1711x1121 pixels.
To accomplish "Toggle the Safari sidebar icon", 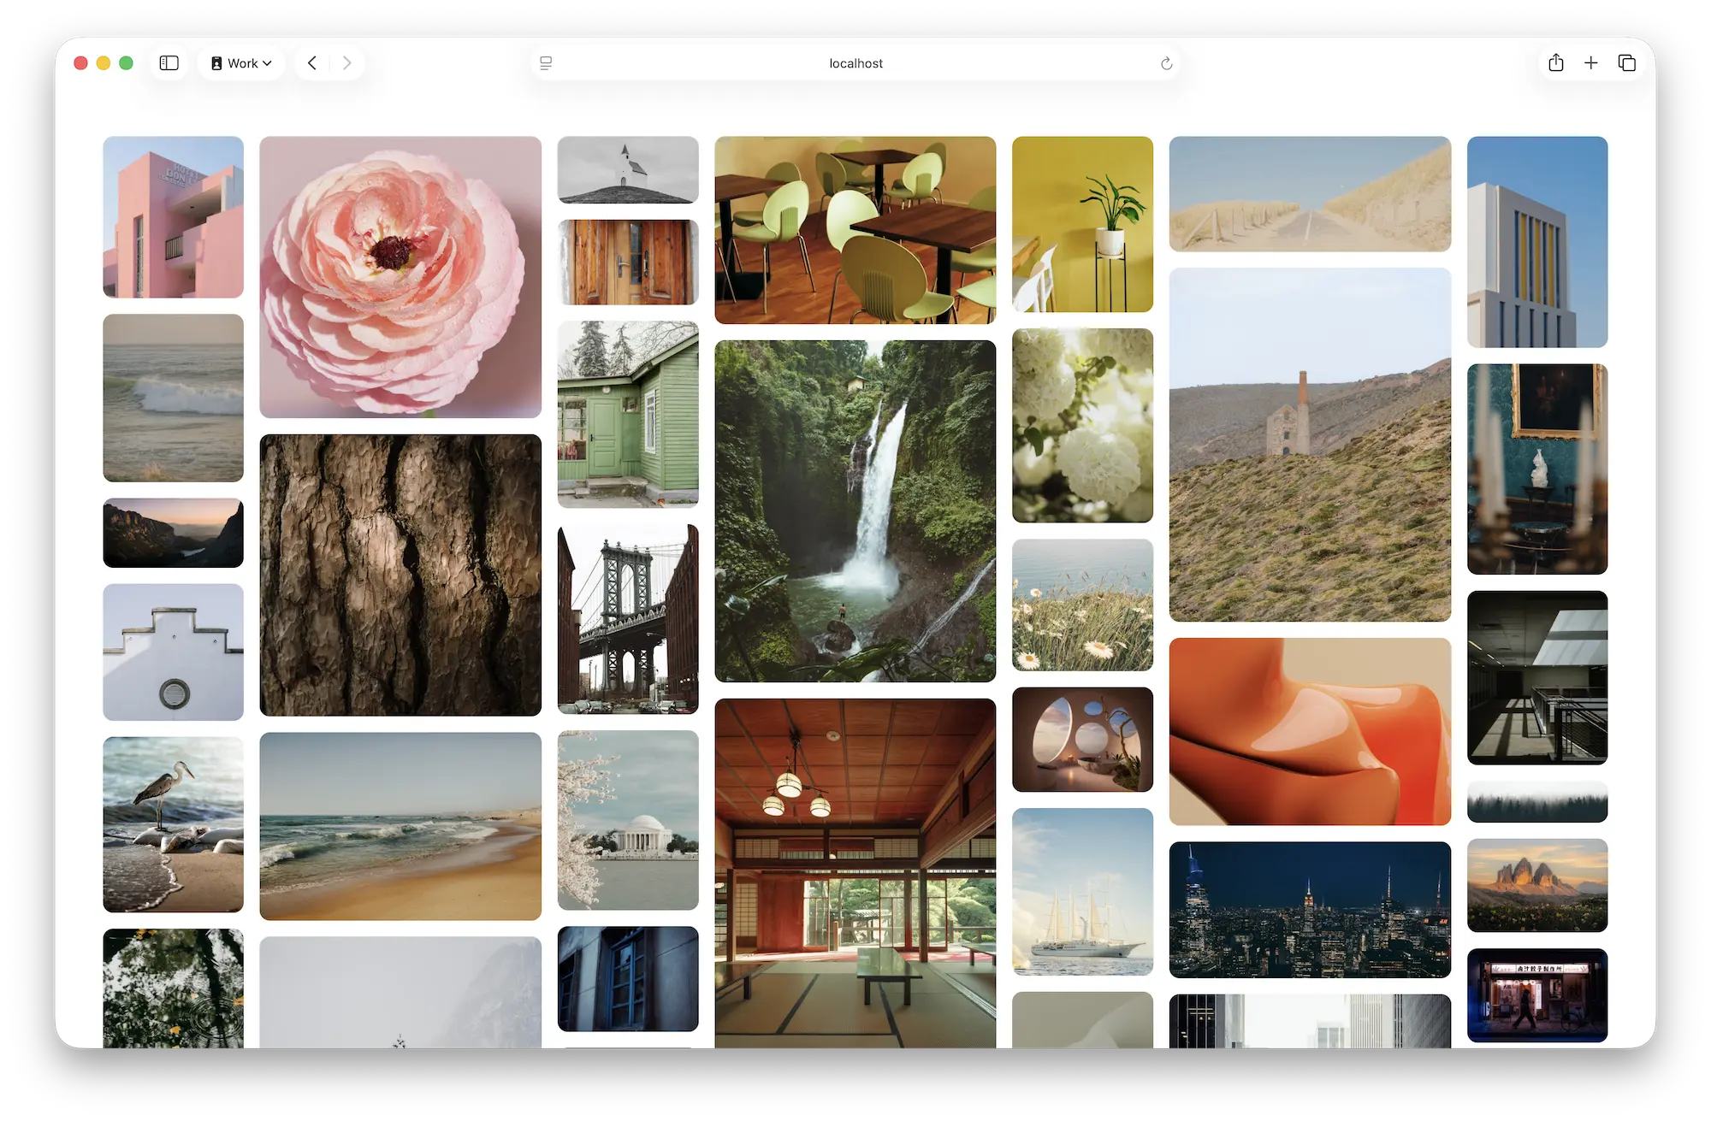I will pos(169,63).
